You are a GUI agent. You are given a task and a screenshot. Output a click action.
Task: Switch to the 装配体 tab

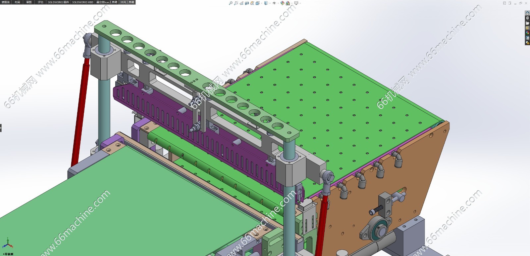tap(6, 2)
